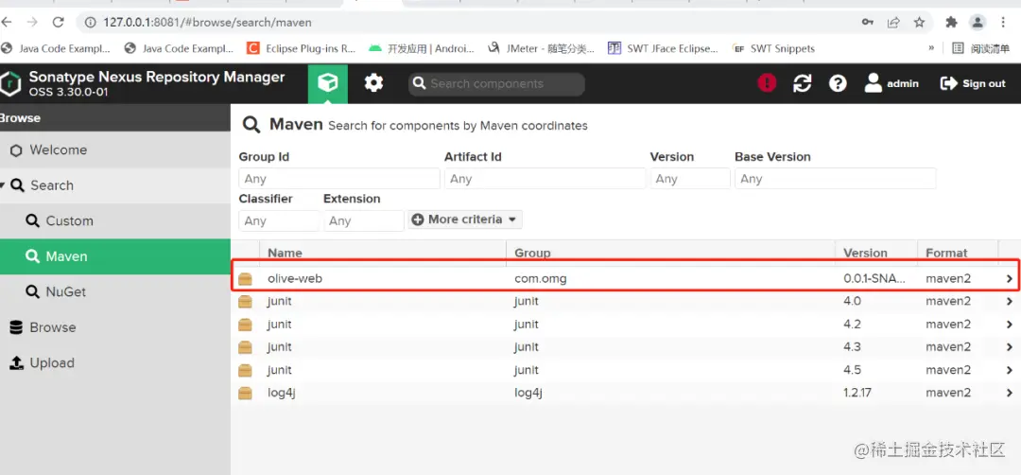The height and width of the screenshot is (475, 1021).
Task: Click the Classifier input field
Action: [x=279, y=220]
